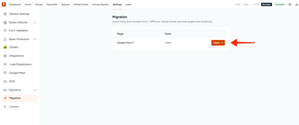Open the documentation book icon
Image resolution: width=299 pixels, height=125 pixels.
[x=290, y=4]
